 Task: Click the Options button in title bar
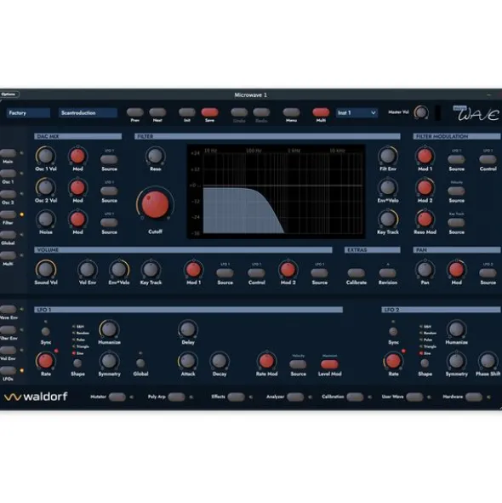click(9, 94)
